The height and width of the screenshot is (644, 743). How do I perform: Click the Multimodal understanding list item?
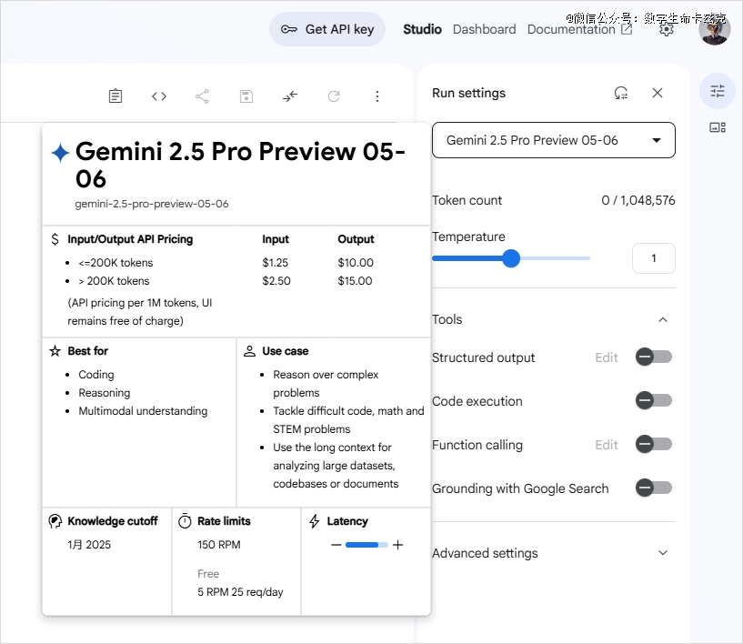(143, 411)
